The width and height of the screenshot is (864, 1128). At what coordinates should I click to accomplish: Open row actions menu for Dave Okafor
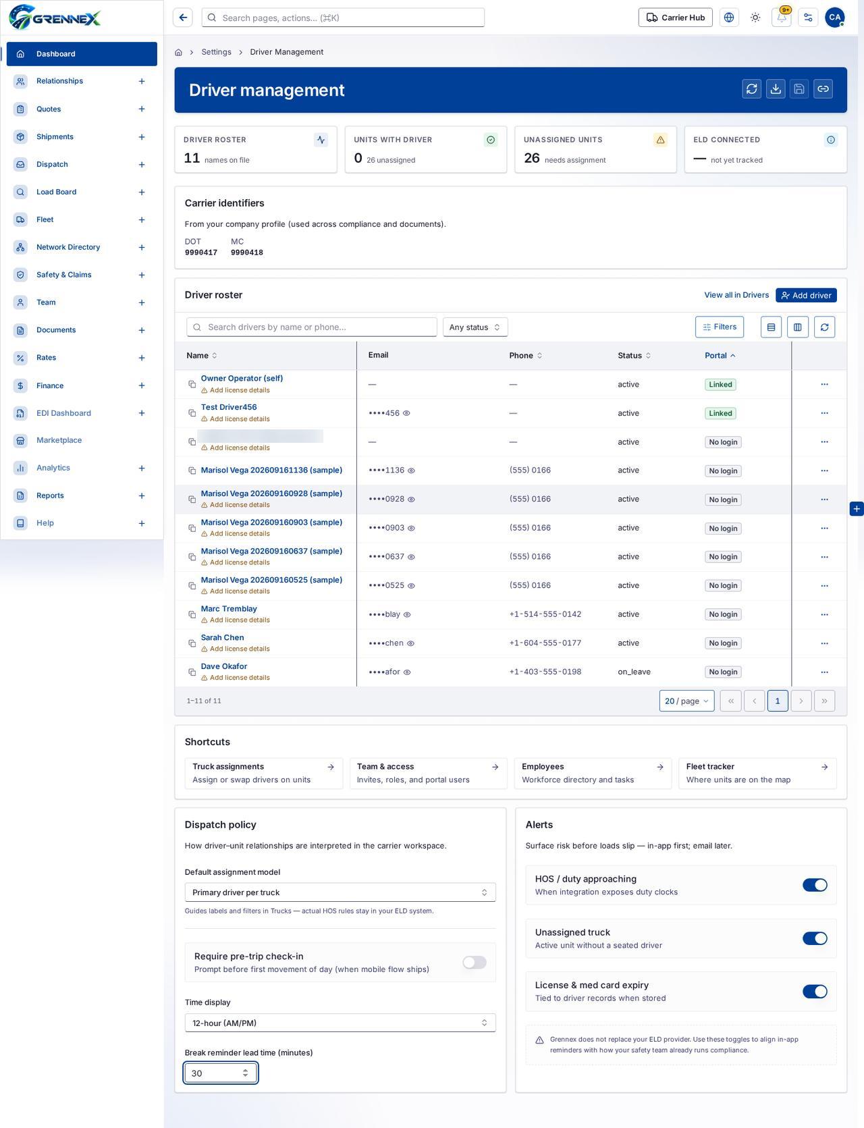coord(824,672)
